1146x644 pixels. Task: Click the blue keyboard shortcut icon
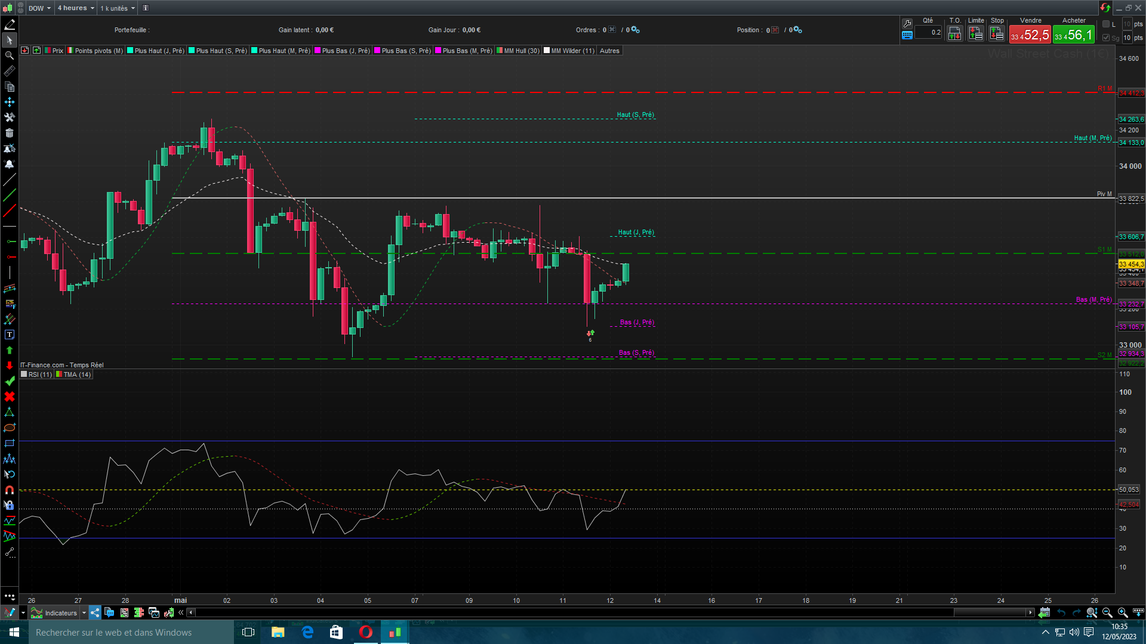(x=907, y=35)
